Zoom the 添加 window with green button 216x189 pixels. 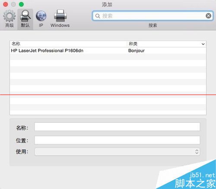coord(21,4)
